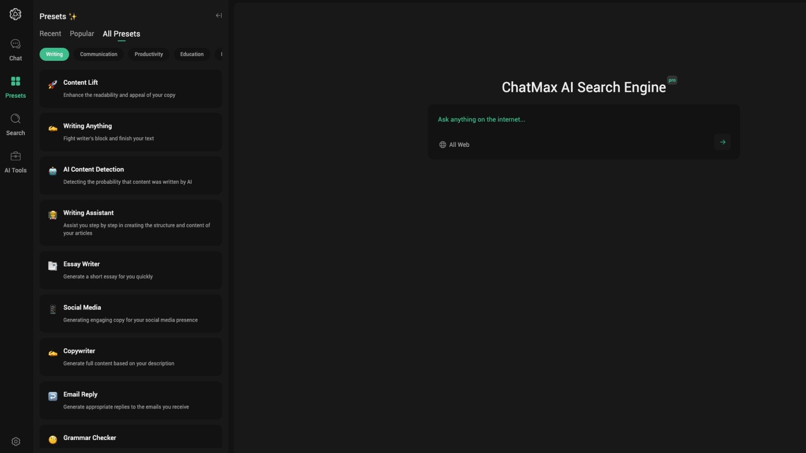Viewport: 806px width, 453px height.
Task: Open the Essay Writer preset
Action: coord(131,270)
